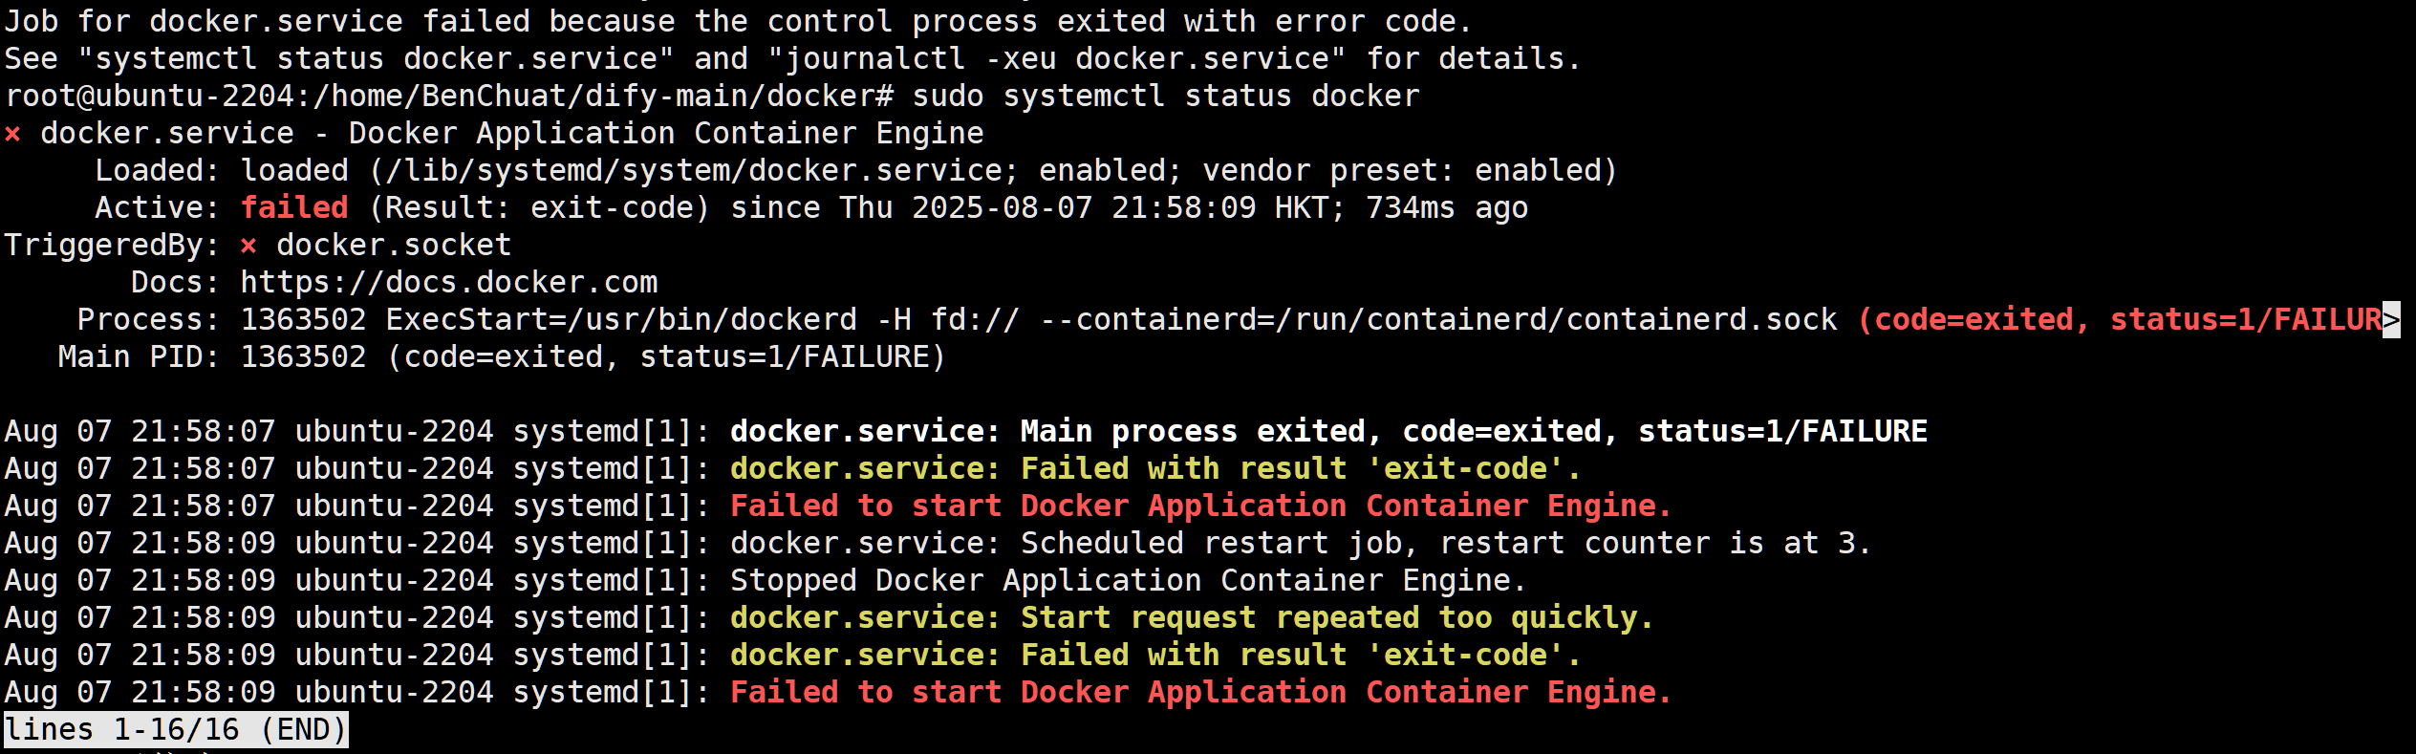
Task: Click the red × before docker.service
Action: click(12, 135)
